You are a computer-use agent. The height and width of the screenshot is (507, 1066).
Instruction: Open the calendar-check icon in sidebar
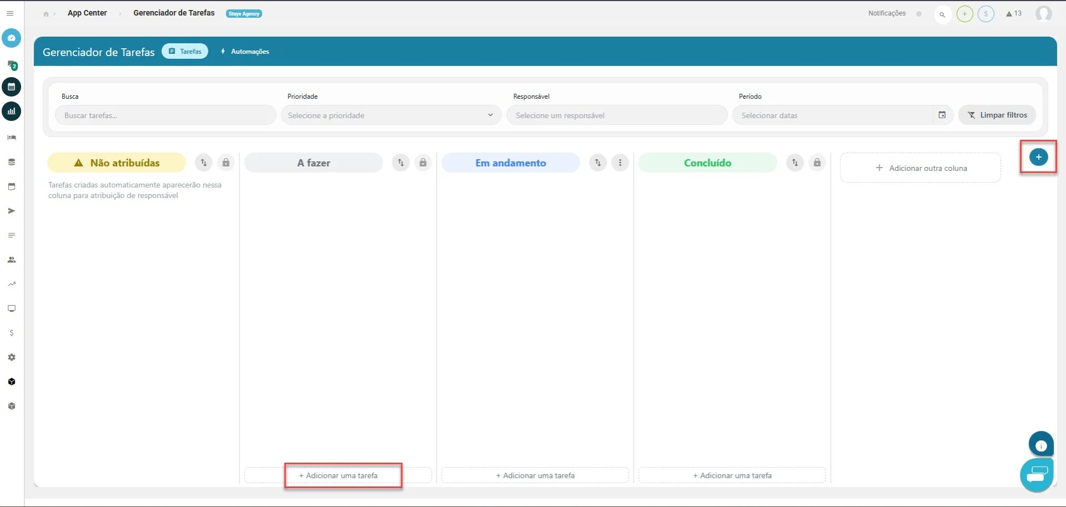(12, 186)
